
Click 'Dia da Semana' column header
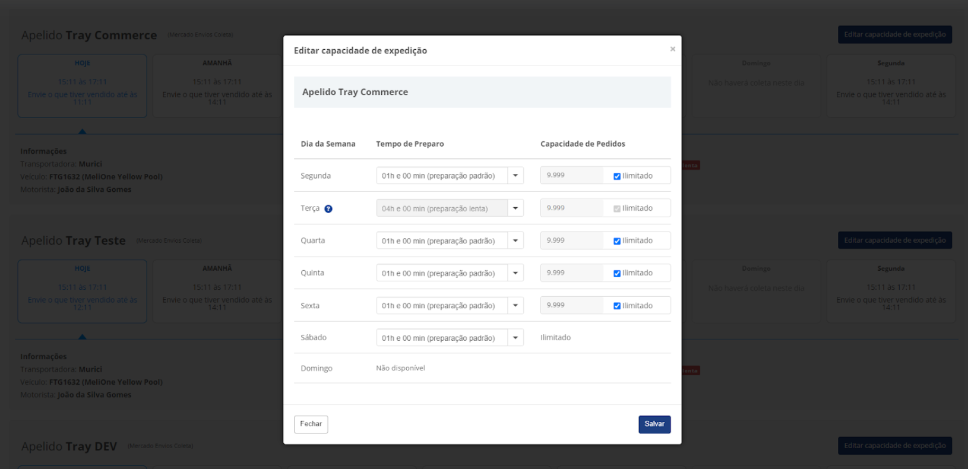(x=328, y=144)
